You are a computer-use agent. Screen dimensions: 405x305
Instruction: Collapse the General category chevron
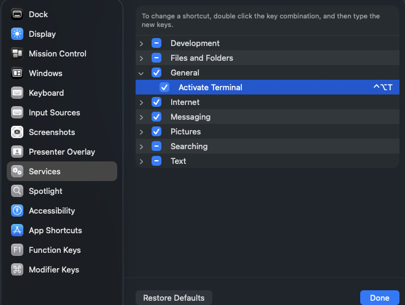tap(142, 72)
